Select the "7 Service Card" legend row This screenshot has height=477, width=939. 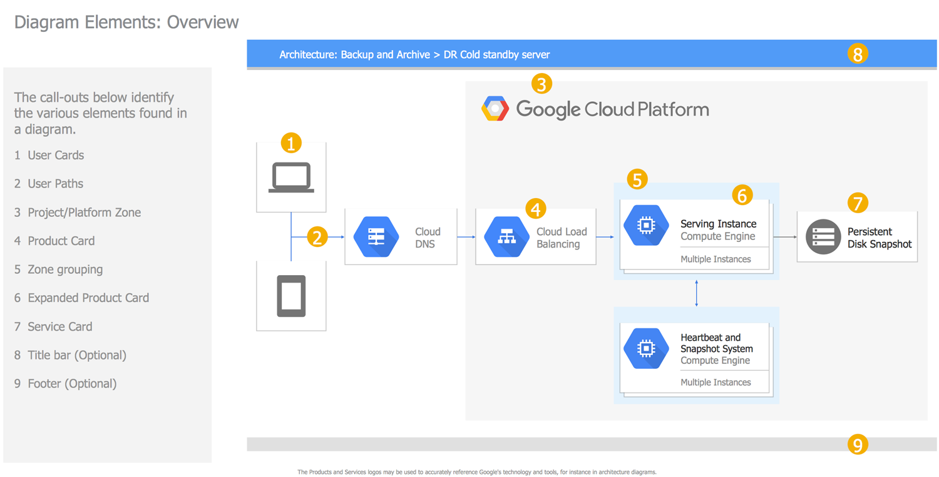coord(53,326)
